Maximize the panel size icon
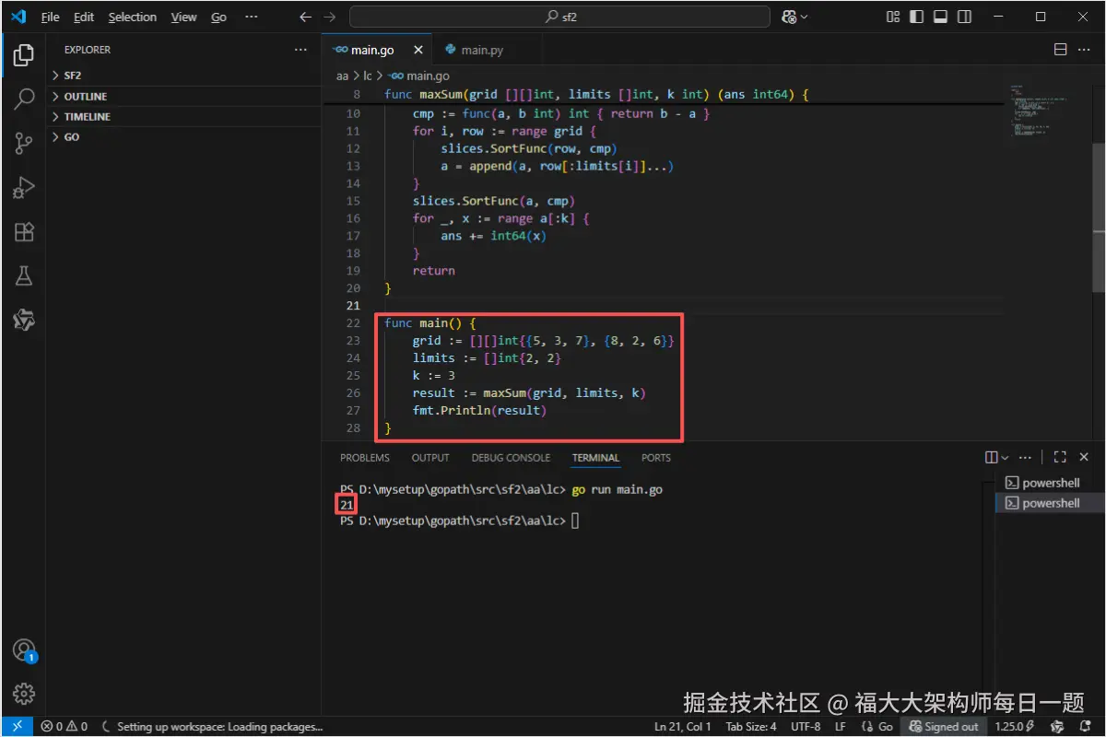Viewport: 1106px width, 737px height. click(1060, 458)
